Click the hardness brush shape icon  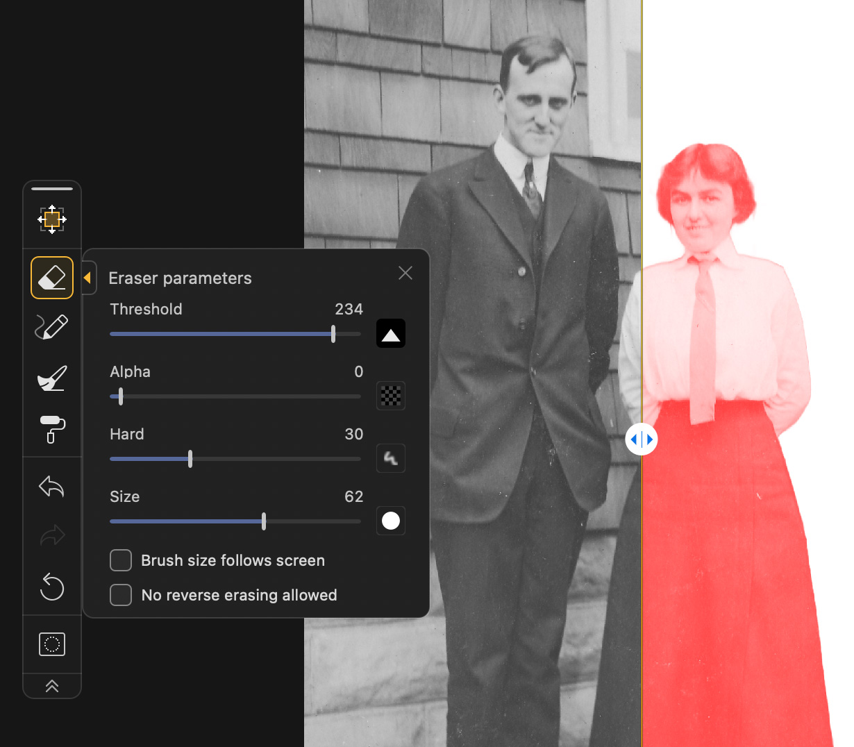[391, 458]
